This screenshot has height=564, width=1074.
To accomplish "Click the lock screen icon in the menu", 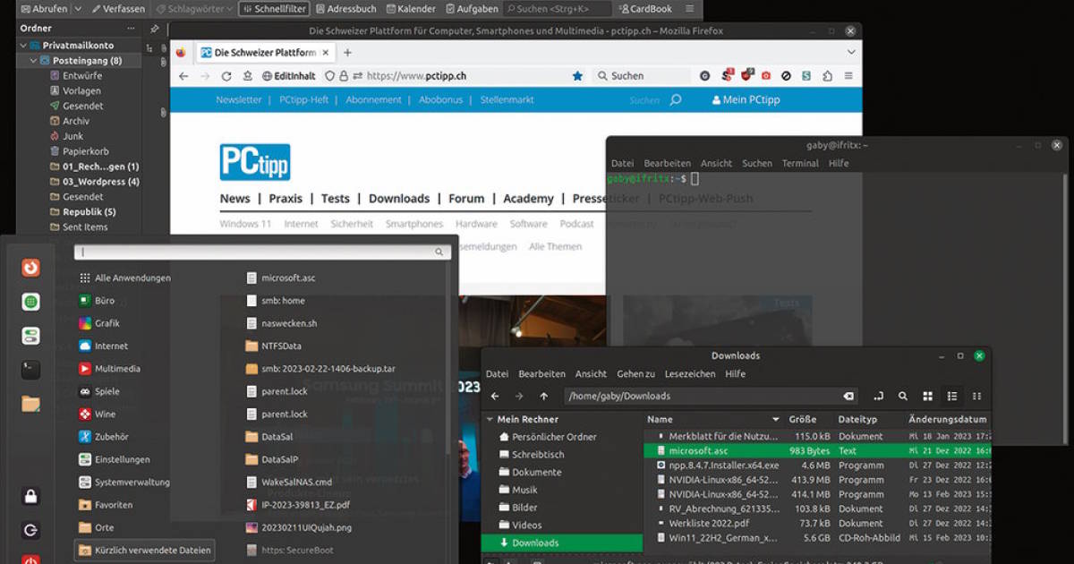I will click(x=30, y=497).
